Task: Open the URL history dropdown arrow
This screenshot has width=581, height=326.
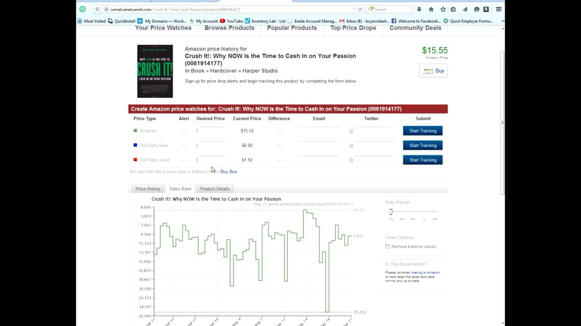Action: point(354,9)
